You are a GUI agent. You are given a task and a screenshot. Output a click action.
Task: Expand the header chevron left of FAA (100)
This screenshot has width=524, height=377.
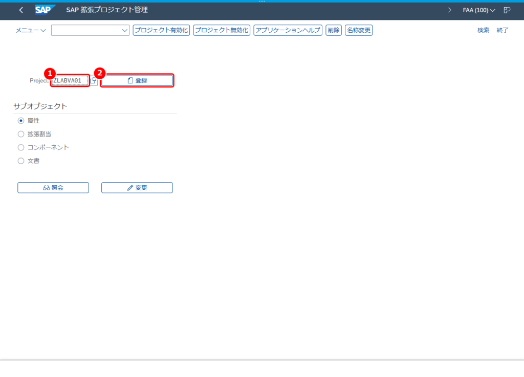pyautogui.click(x=449, y=10)
